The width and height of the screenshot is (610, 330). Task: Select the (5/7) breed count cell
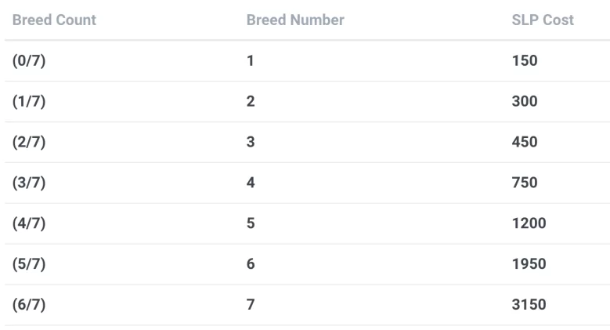click(x=30, y=264)
